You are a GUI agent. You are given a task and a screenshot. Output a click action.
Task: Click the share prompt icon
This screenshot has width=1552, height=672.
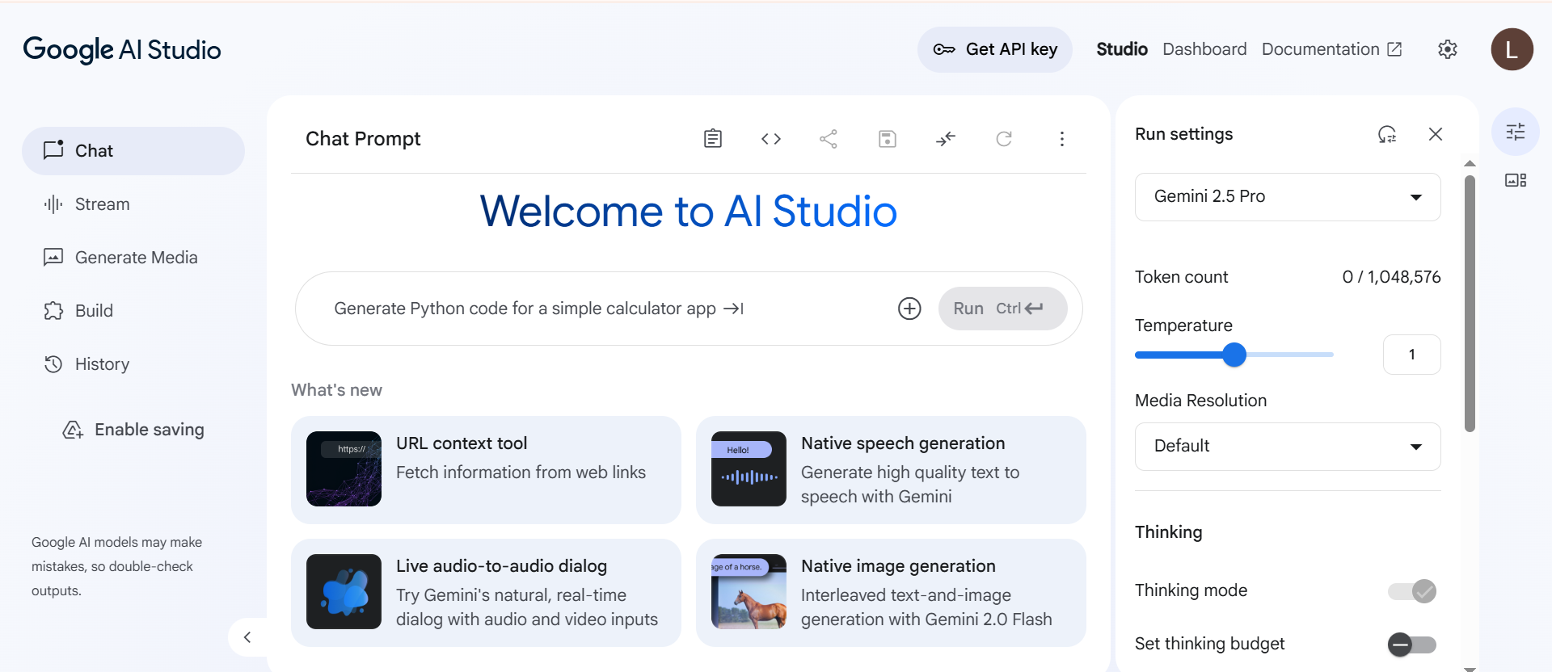click(x=829, y=139)
